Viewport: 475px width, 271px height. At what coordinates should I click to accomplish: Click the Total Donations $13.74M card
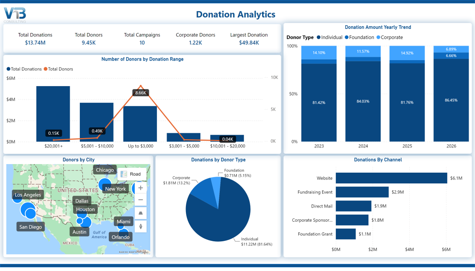tap(35, 39)
